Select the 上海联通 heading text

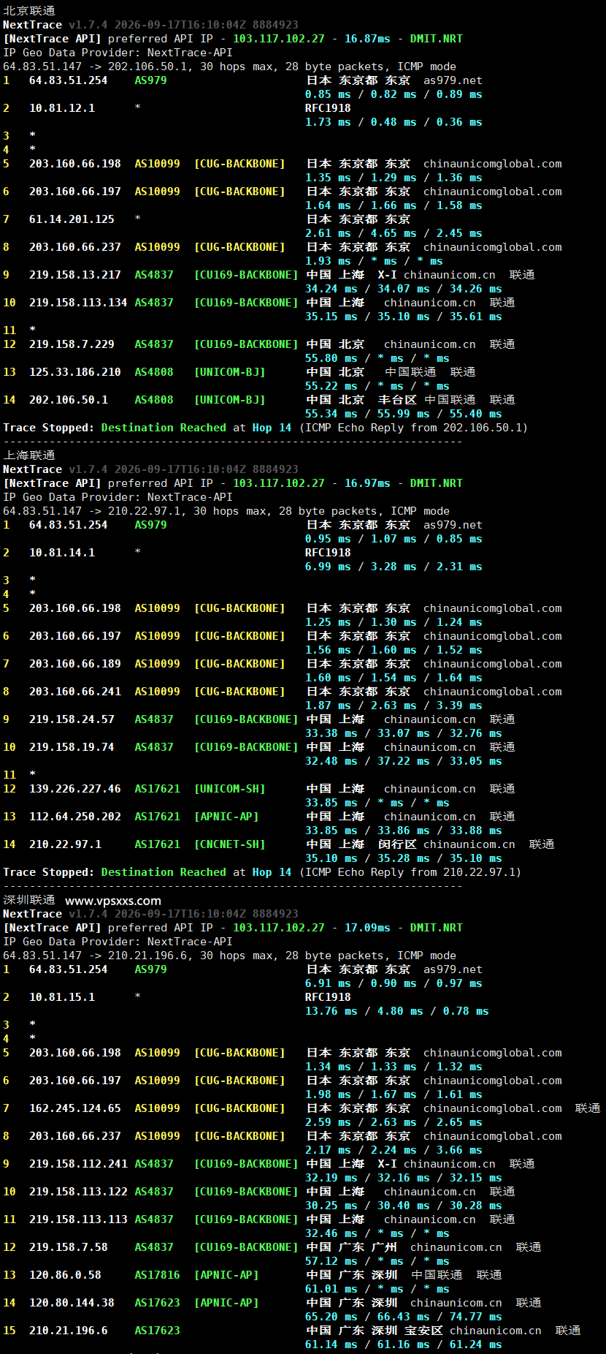pyautogui.click(x=29, y=455)
